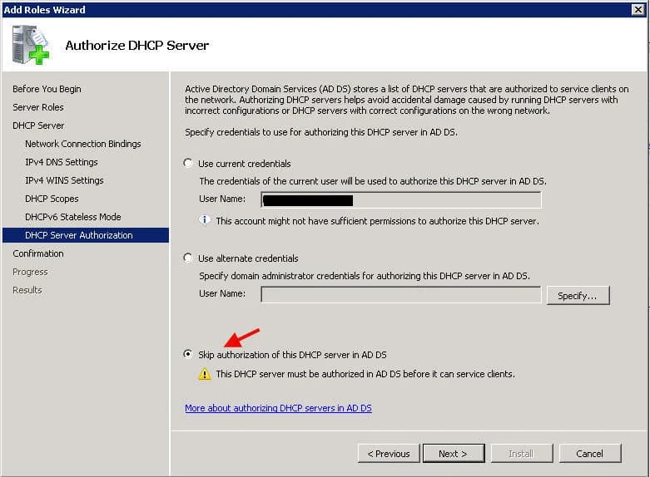This screenshot has width=650, height=477.
Task: Open IPv4 WINS Settings page
Action: coord(64,180)
